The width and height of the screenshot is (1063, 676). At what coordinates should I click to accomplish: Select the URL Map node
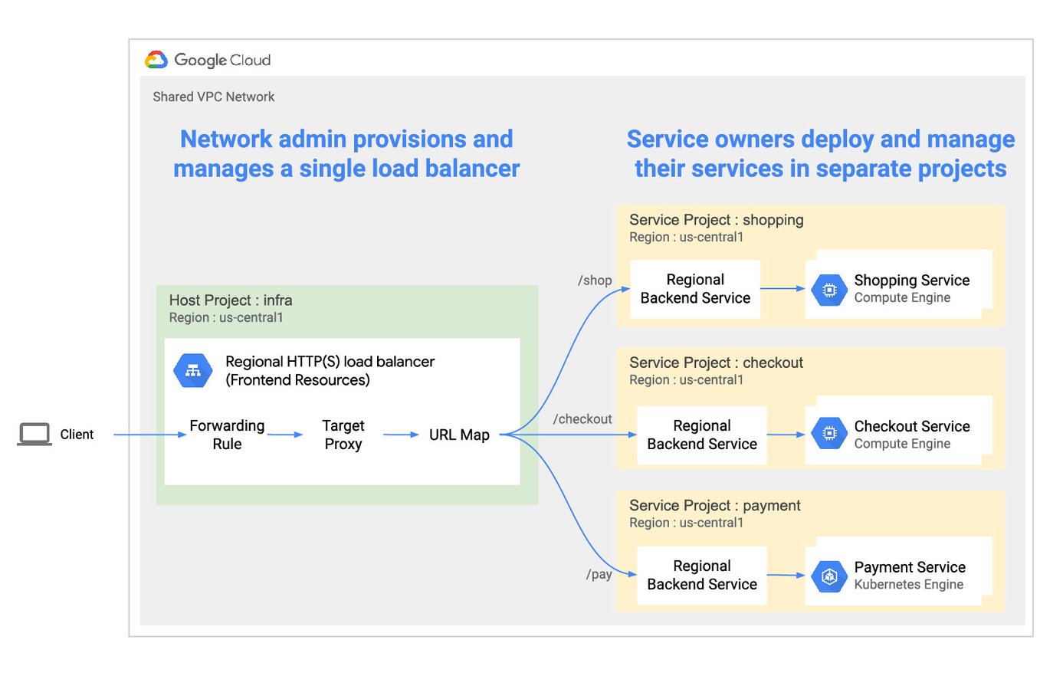(x=458, y=435)
